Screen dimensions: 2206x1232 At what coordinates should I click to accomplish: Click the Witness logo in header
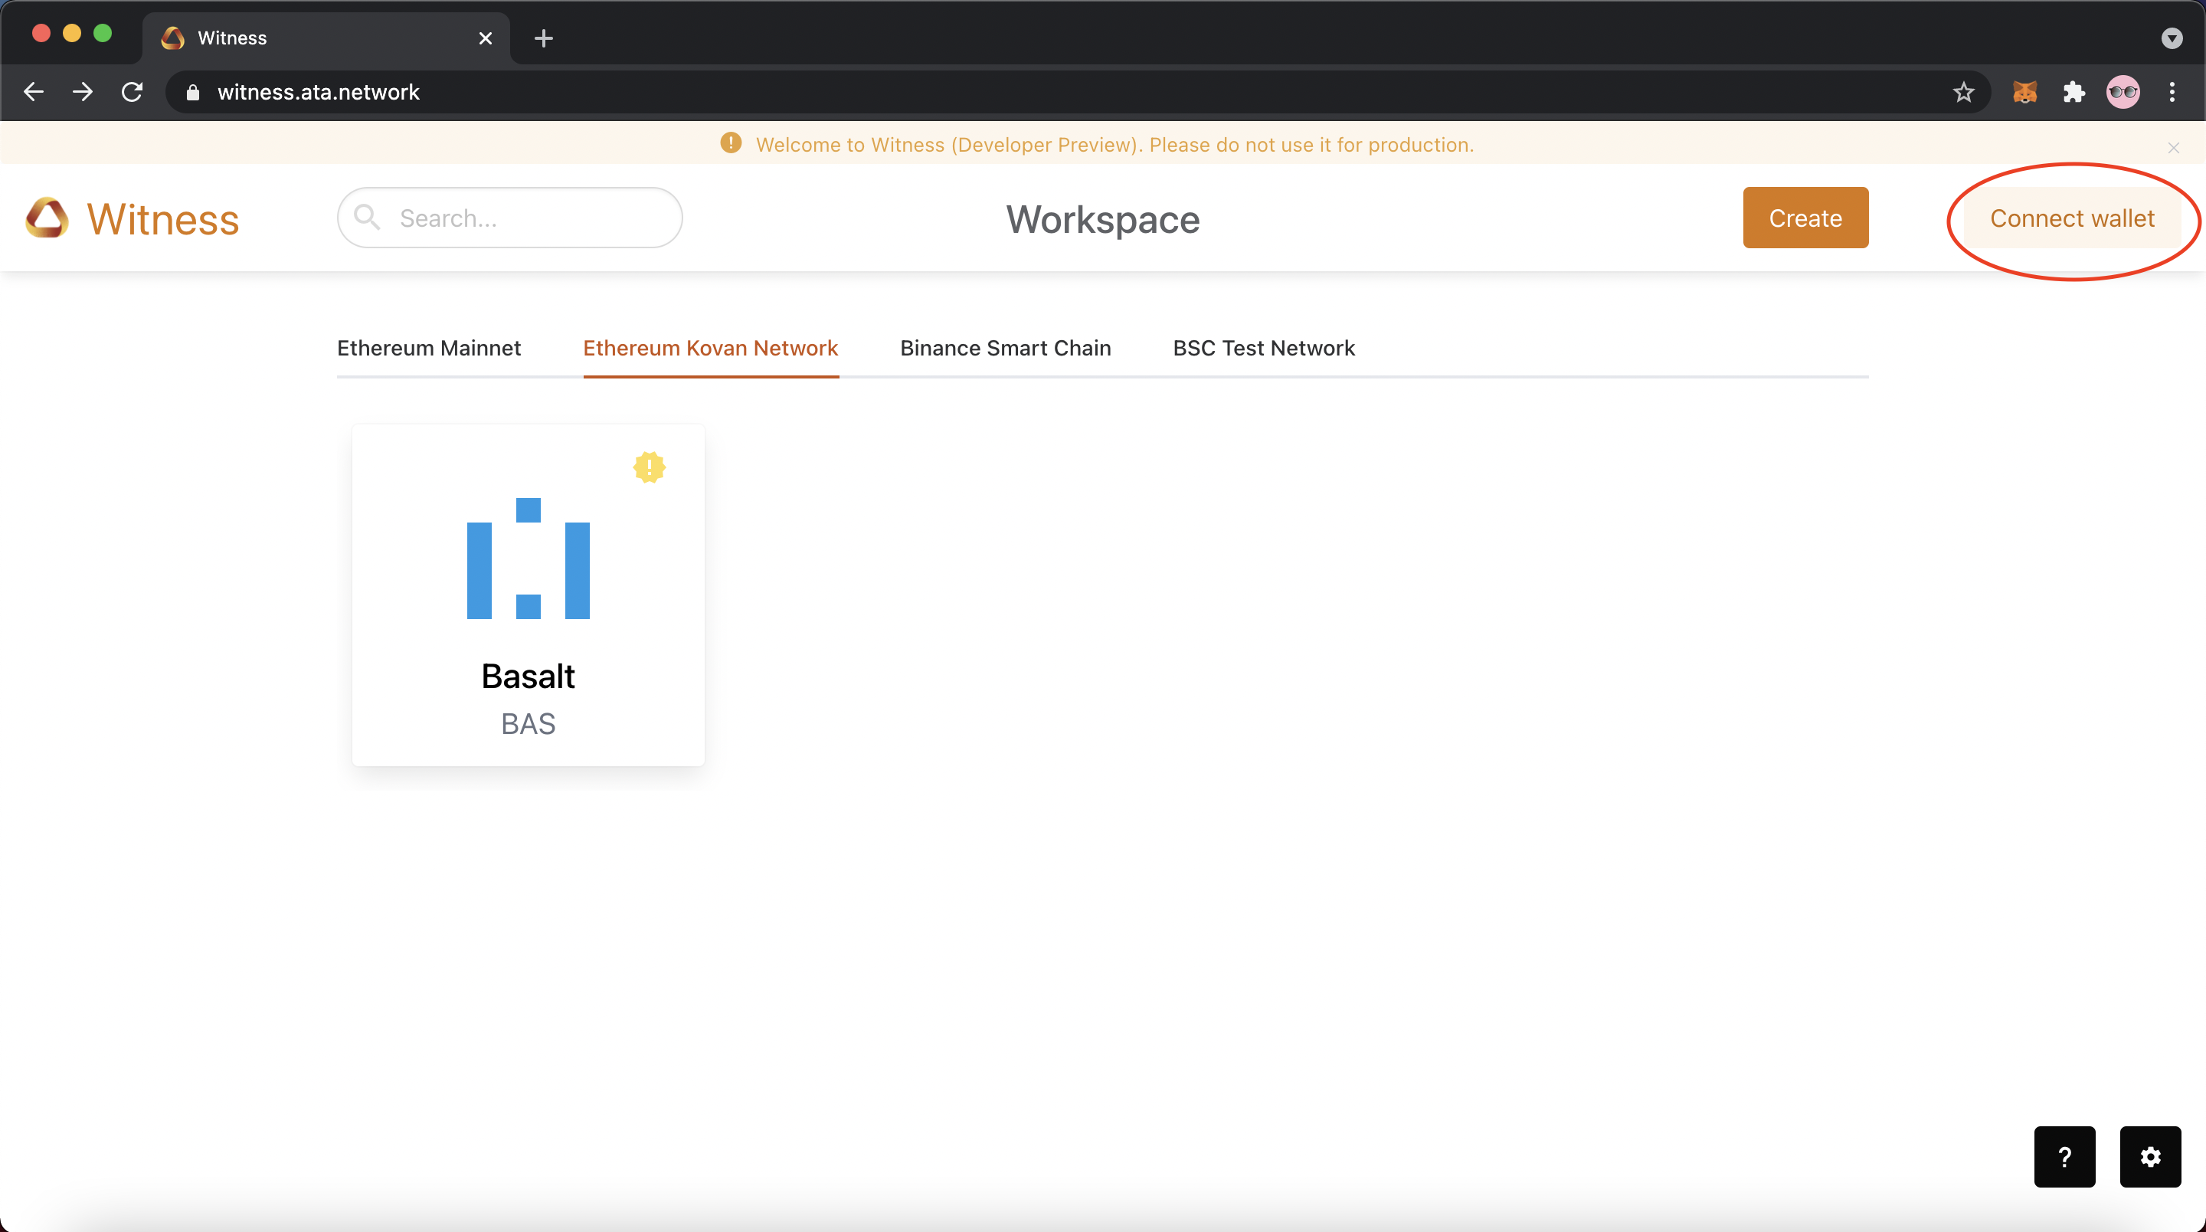(x=133, y=218)
